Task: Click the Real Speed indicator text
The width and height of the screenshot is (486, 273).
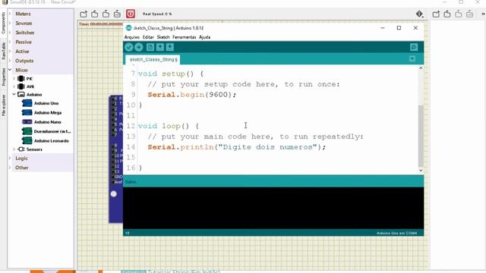Action: [x=157, y=14]
